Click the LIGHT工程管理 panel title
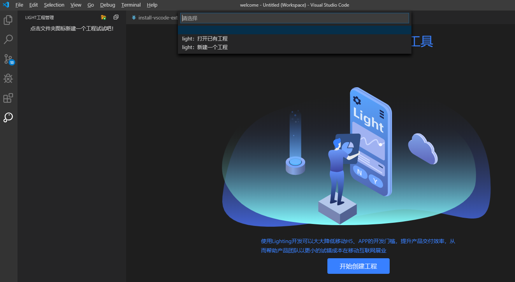Screen dimensions: 515x282 point(39,18)
